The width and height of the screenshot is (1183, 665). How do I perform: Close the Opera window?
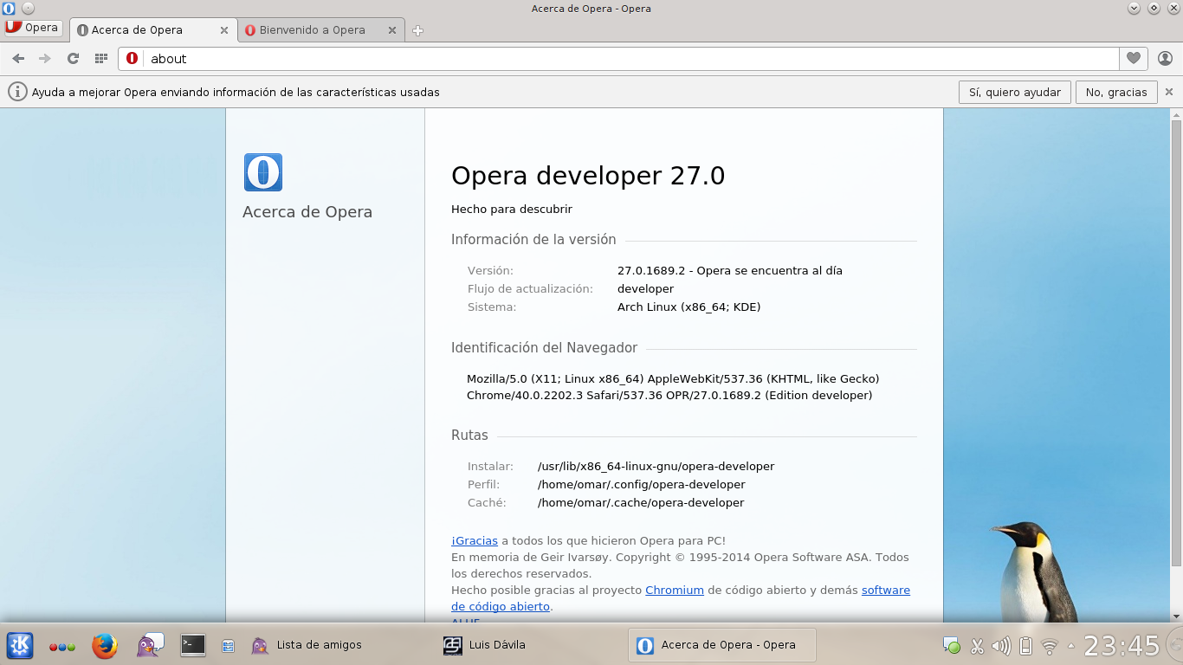click(1173, 9)
